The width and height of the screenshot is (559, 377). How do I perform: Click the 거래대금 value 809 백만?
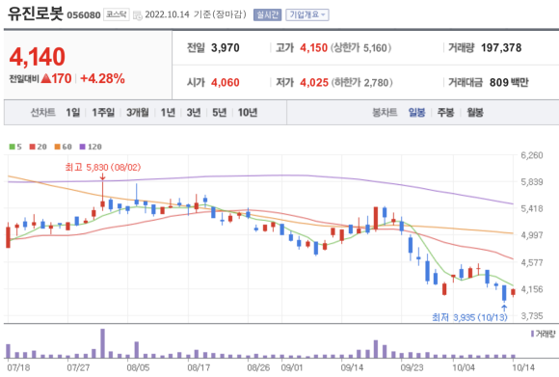tap(509, 83)
